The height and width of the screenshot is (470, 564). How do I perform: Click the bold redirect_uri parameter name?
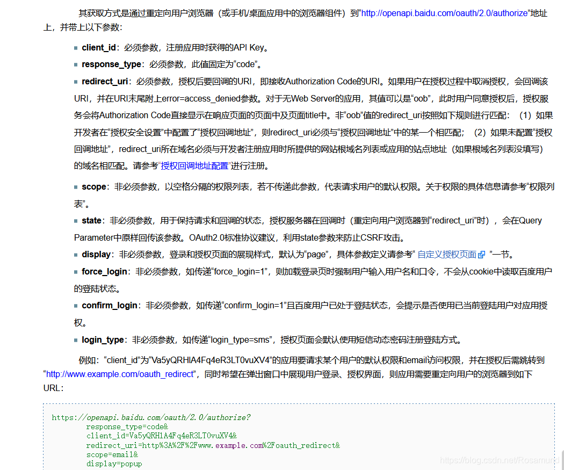point(105,82)
